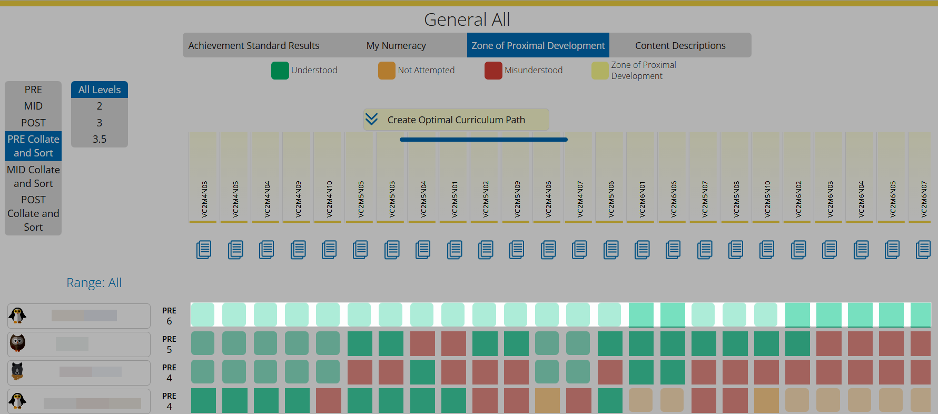Click the blue horizontal slider bar
Image resolution: width=938 pixels, height=414 pixels.
point(483,140)
